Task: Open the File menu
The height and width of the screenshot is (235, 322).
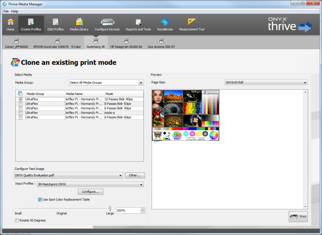Action: pyautogui.click(x=6, y=11)
